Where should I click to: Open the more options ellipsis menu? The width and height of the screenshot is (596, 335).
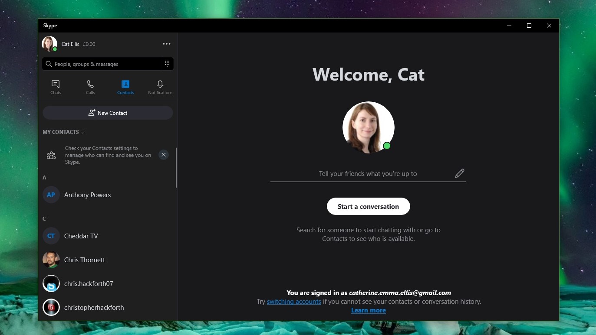click(x=167, y=44)
